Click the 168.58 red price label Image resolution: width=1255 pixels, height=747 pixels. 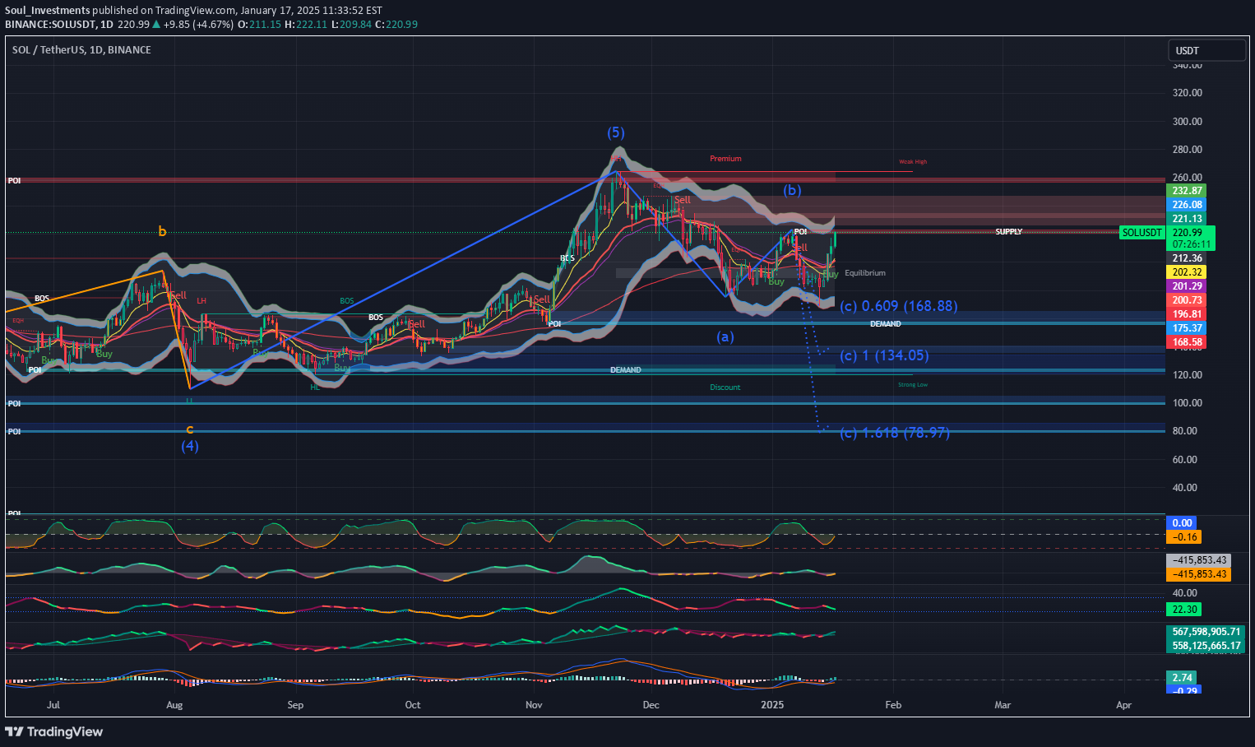click(1188, 342)
